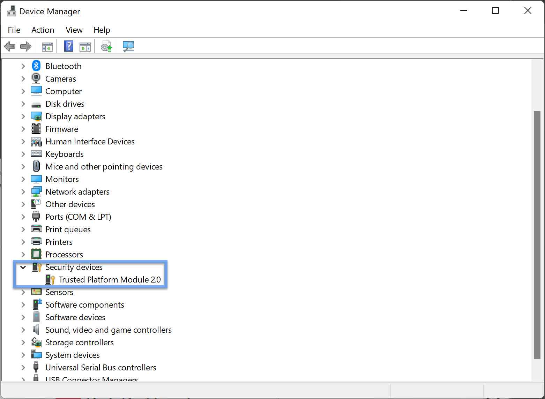Click the Back navigation arrow

click(10, 46)
